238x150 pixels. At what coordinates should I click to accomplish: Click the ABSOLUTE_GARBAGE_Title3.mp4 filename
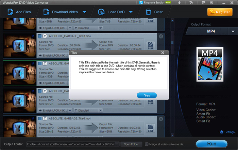tap(70, 36)
